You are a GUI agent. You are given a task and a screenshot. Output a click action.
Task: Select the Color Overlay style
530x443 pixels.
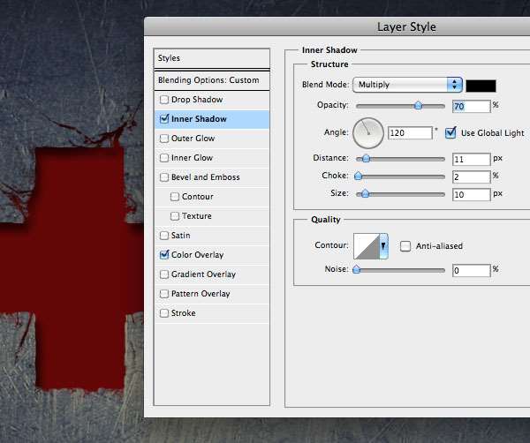[x=197, y=255]
